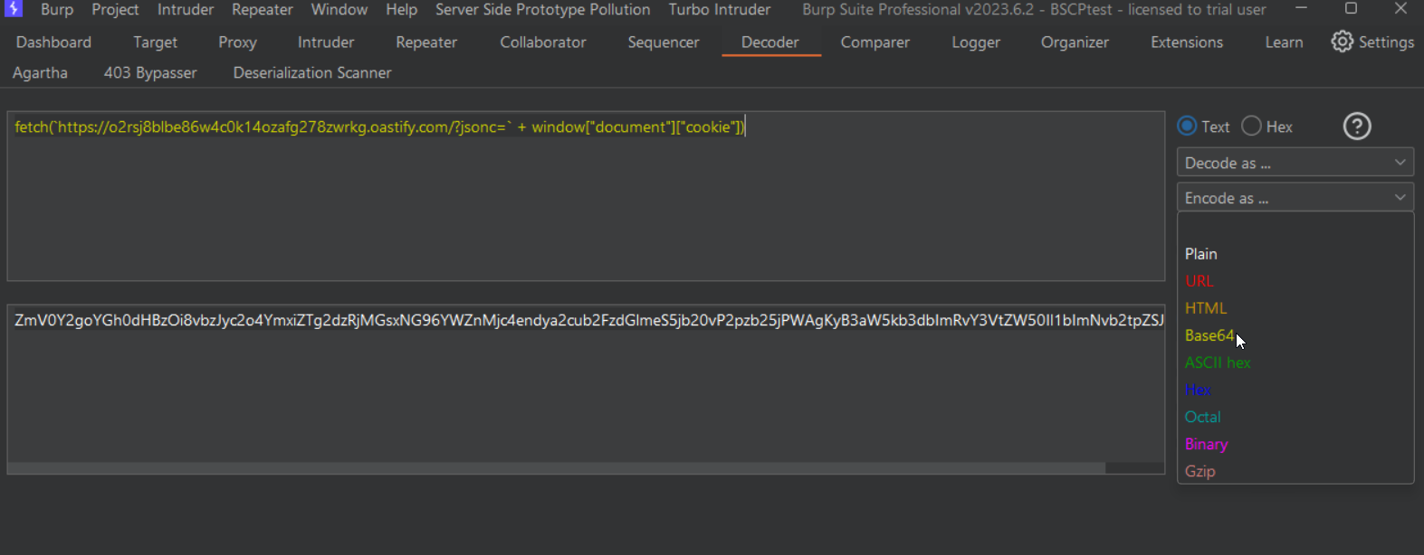Select the Text radio button
1424x555 pixels.
coord(1187,126)
